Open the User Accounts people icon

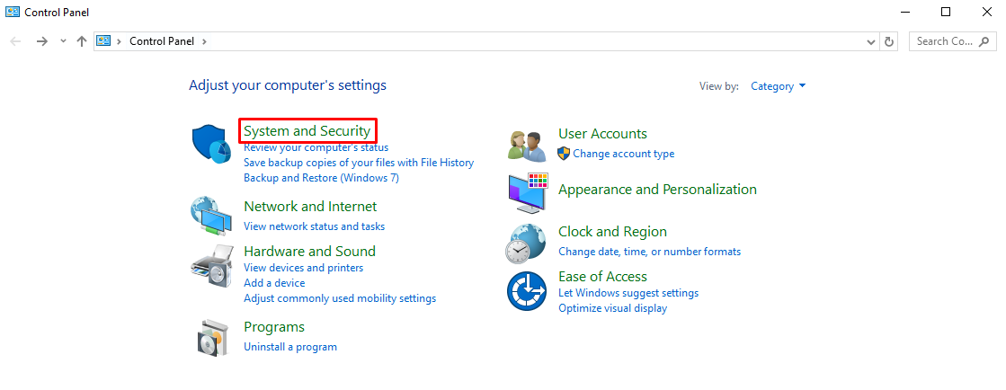click(x=527, y=145)
